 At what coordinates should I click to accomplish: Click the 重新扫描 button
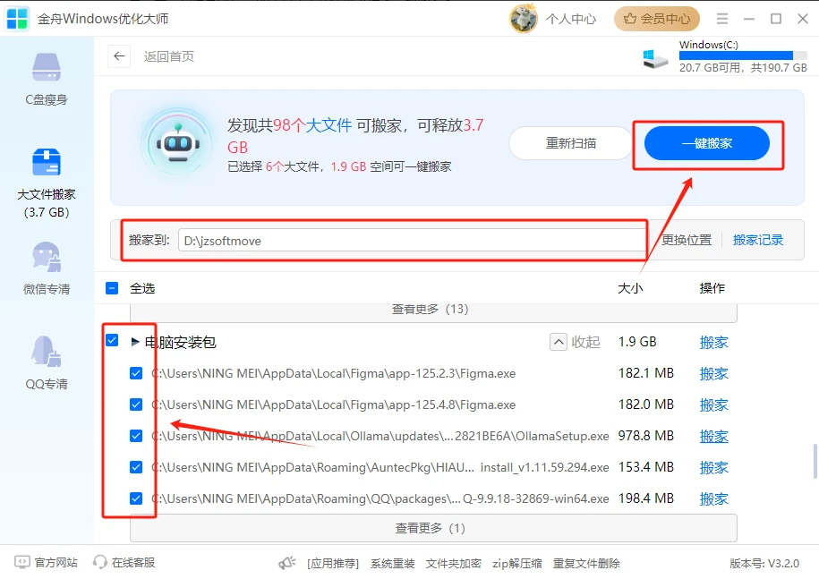pos(571,143)
